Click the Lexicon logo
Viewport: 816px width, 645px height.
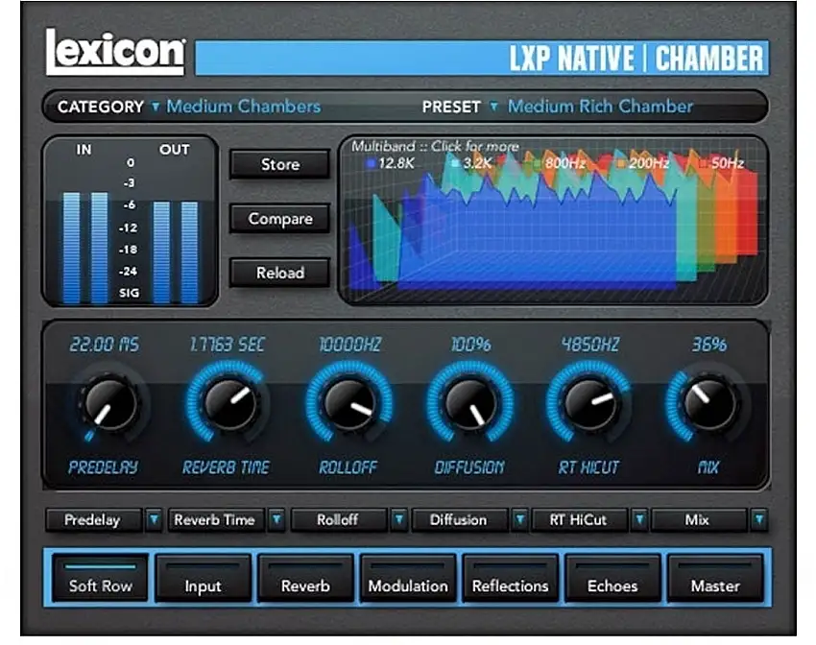[x=115, y=52]
